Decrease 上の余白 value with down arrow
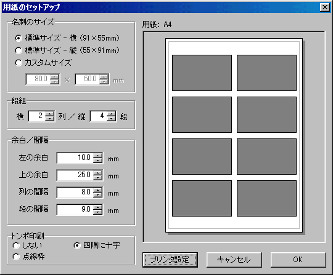This screenshot has width=333, height=275. coord(97,178)
